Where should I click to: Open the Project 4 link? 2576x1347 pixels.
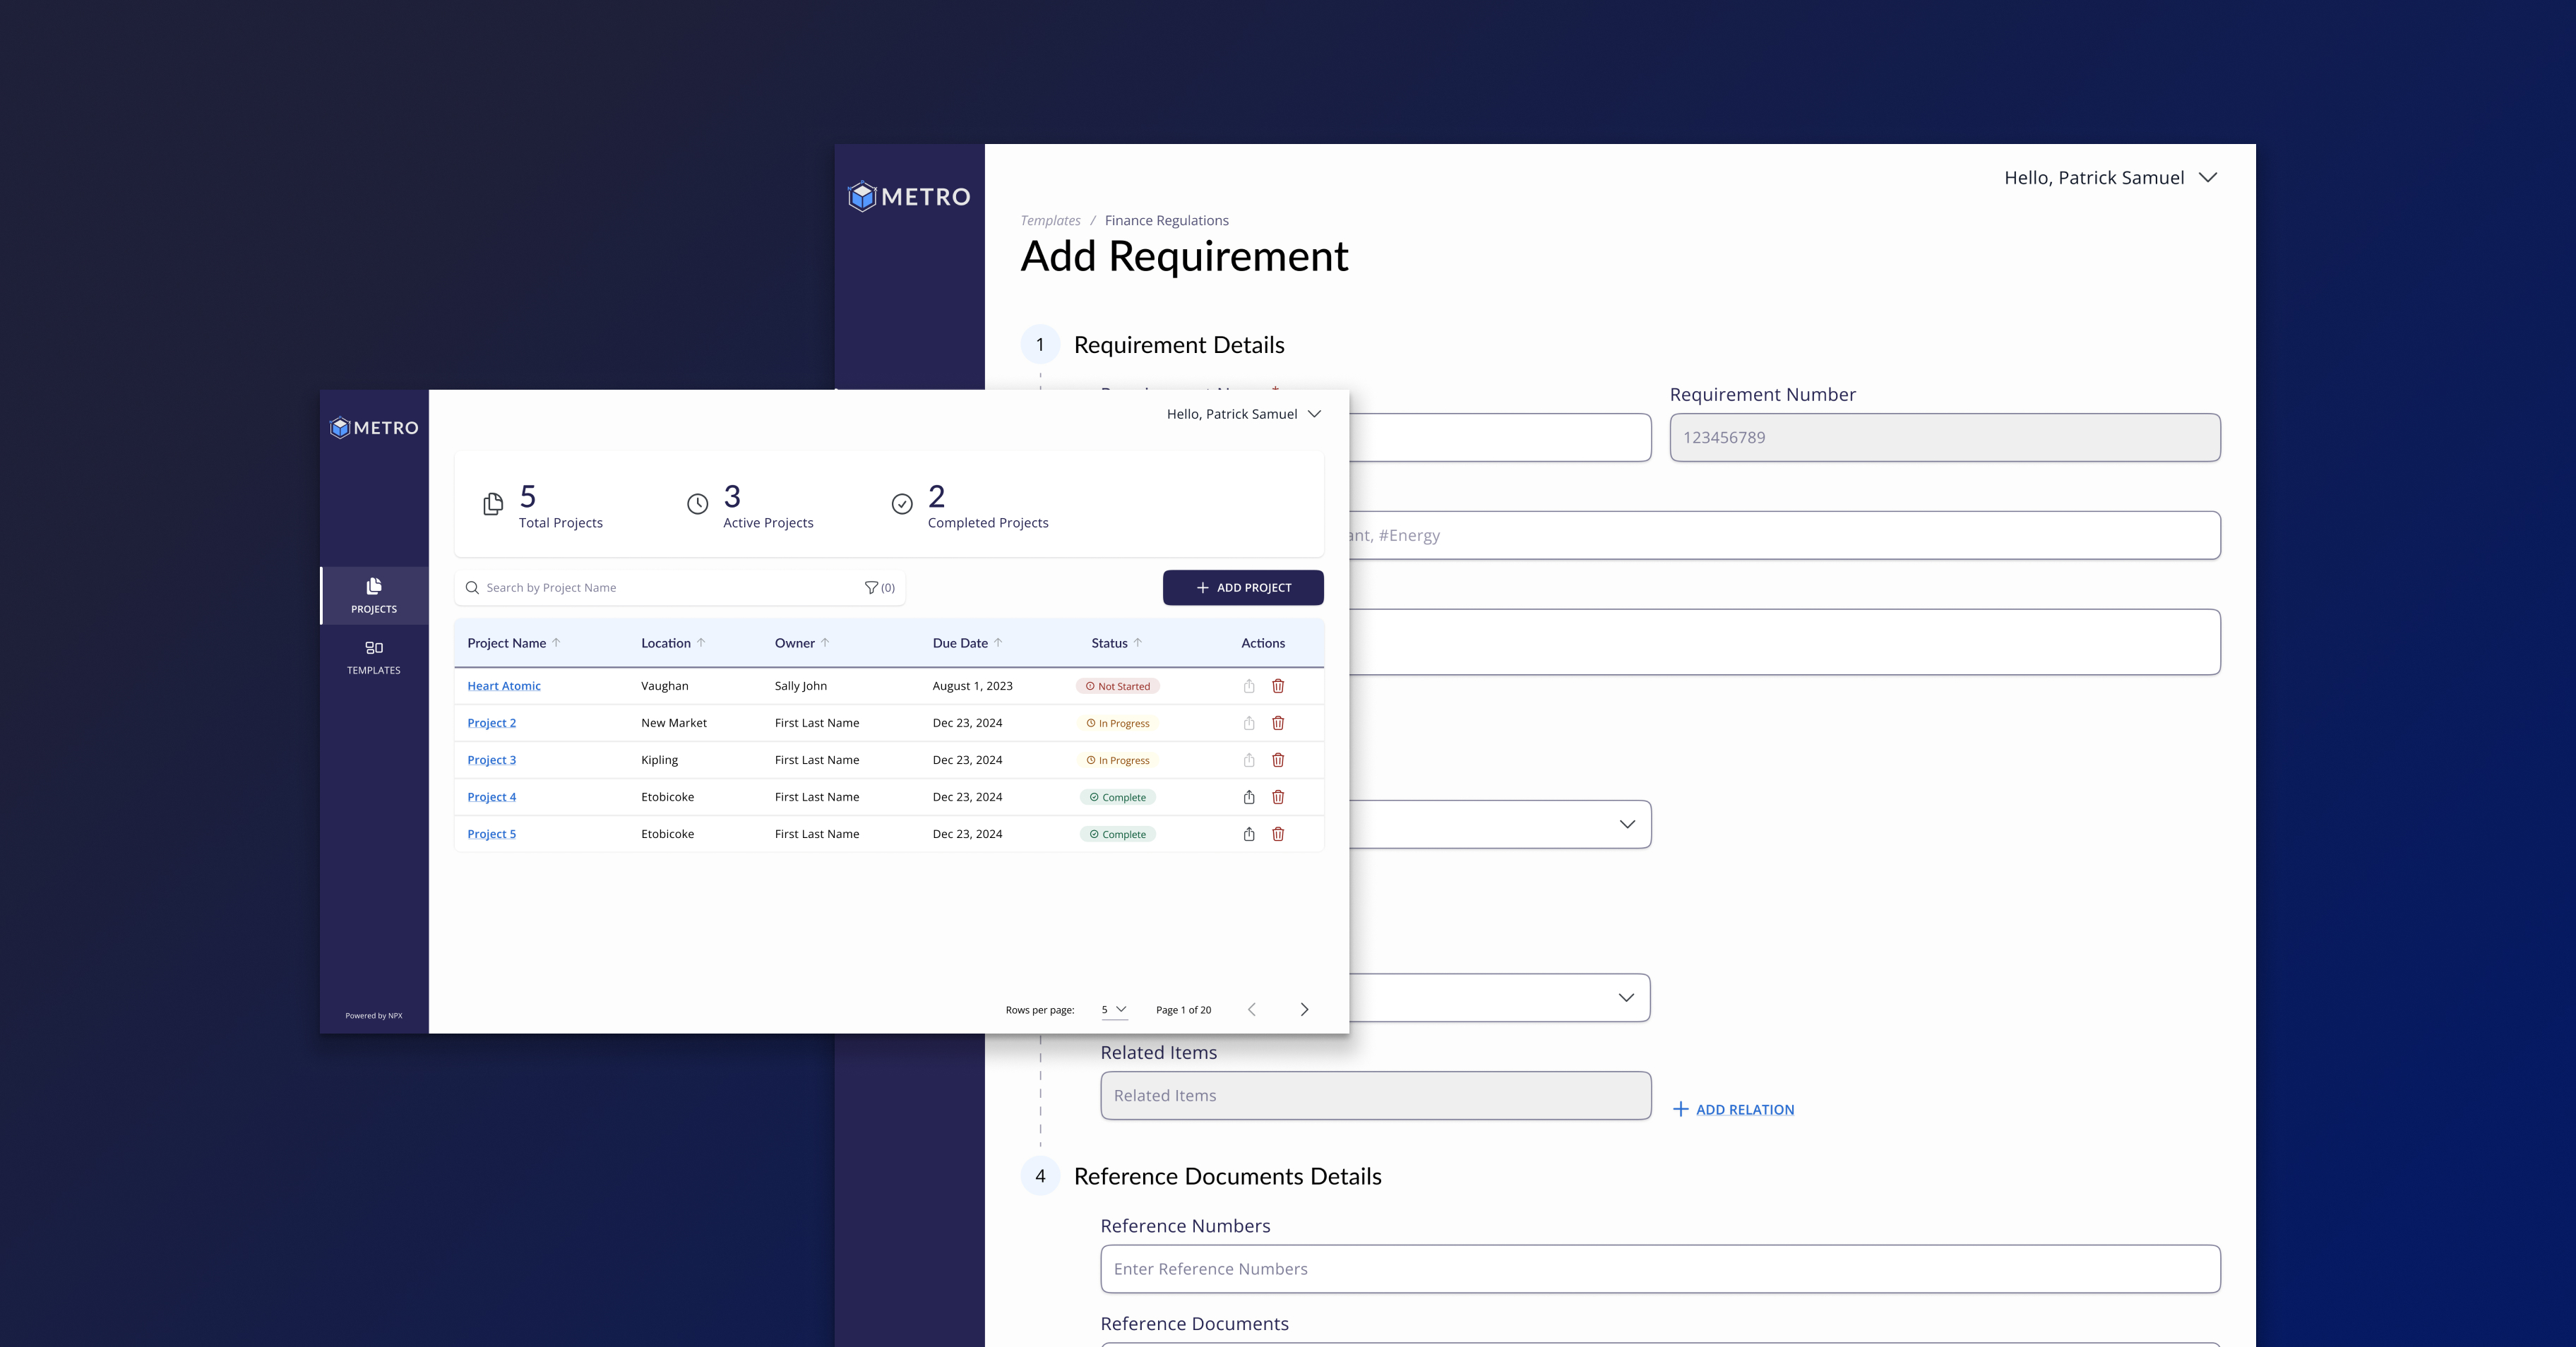492,797
